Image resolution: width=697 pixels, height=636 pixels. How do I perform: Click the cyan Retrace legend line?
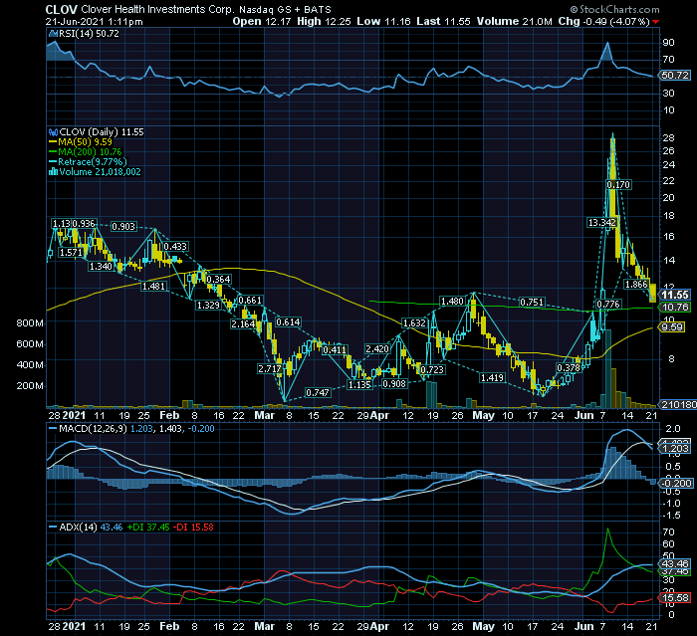pyautogui.click(x=53, y=162)
